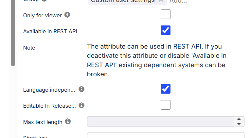Screen dimensions: 250x138
Task: Click the Add... group input
Action: 178,1
